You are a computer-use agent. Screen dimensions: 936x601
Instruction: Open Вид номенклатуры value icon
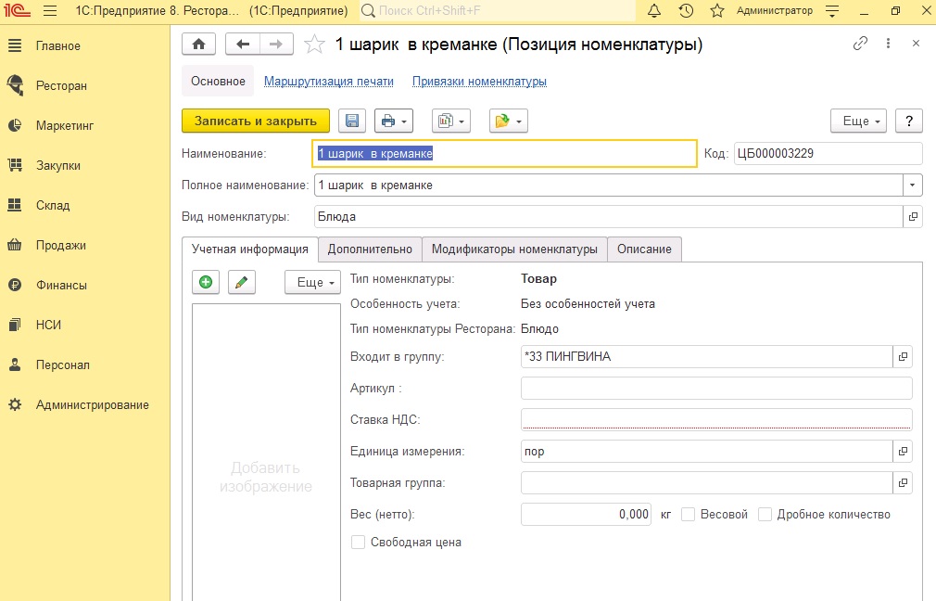(913, 217)
